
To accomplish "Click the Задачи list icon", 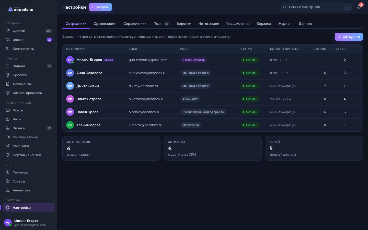I will tap(8, 66).
